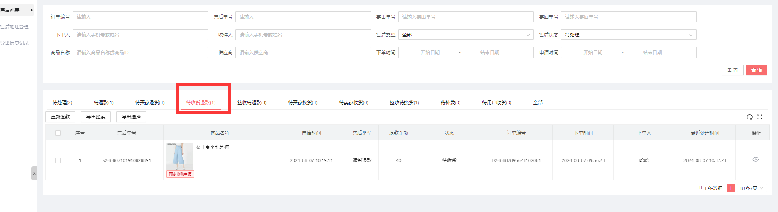Open the 售后状态 dropdown showing 待处理
Screen dimensions: 778x212
point(628,35)
